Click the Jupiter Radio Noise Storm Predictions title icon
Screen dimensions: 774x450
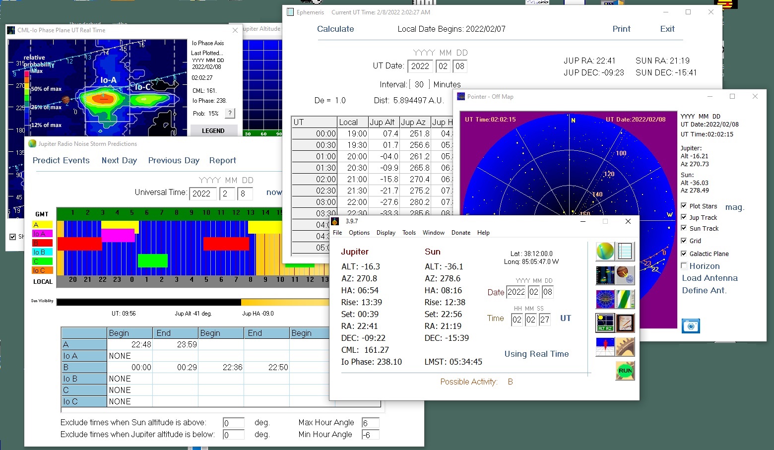pos(32,143)
